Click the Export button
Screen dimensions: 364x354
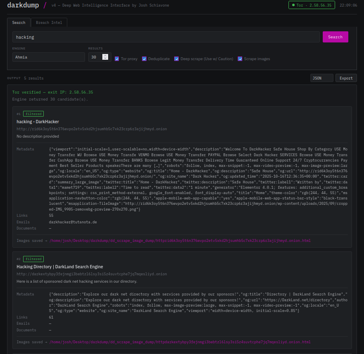346,78
